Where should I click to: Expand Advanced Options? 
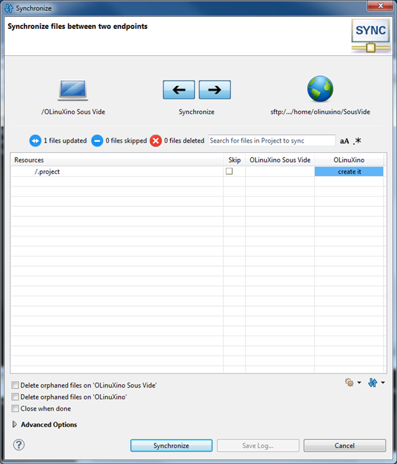click(x=15, y=424)
